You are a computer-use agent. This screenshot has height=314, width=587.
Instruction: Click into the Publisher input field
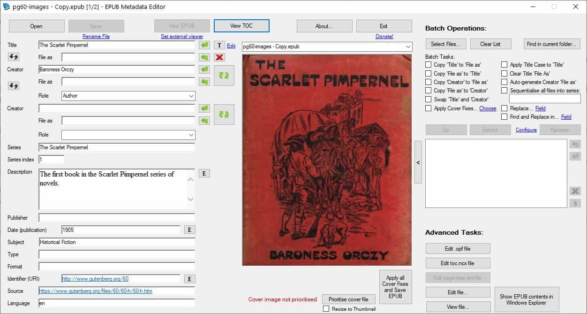(117, 218)
